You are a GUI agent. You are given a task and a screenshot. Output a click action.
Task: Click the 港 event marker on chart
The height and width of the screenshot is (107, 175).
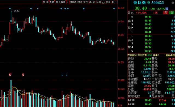pos(23,75)
